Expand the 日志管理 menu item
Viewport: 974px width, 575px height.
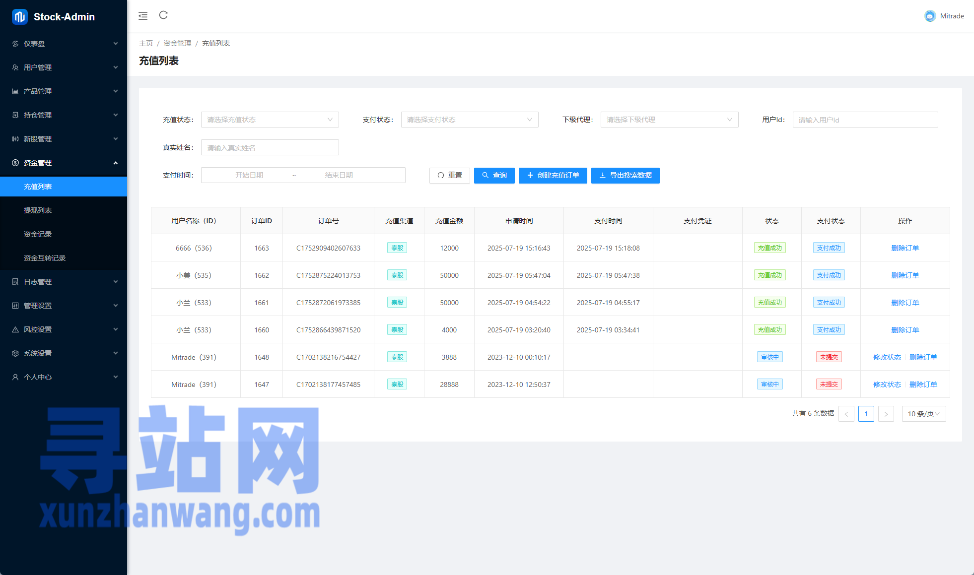pos(64,282)
